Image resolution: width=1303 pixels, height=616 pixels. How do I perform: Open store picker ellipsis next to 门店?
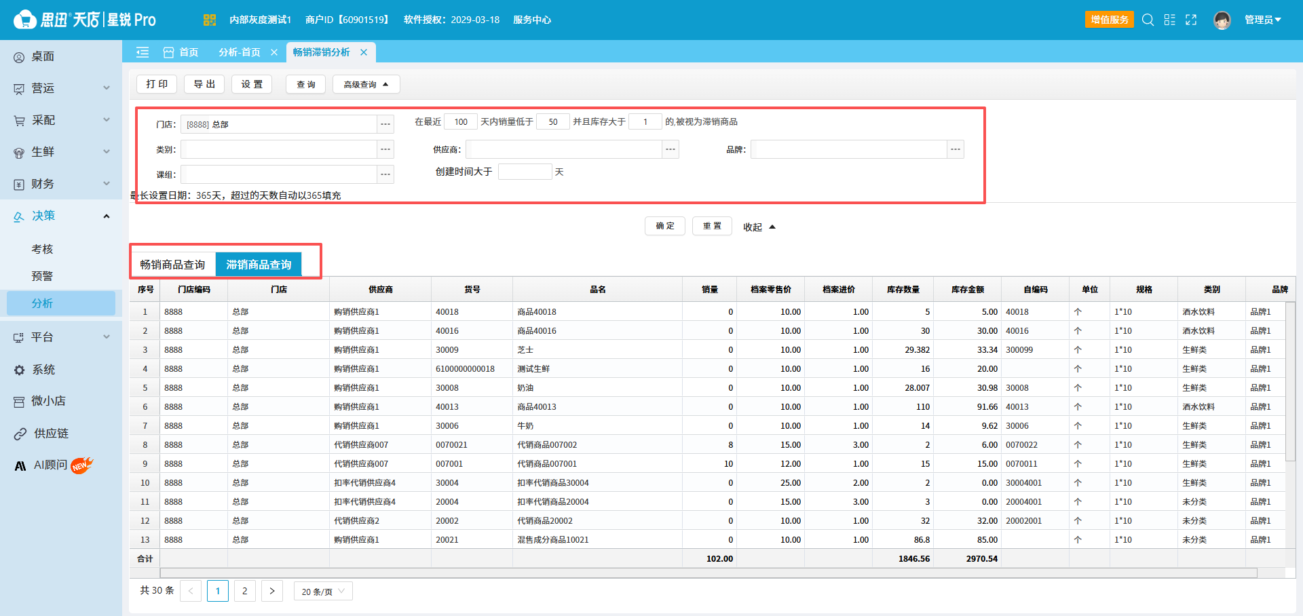pos(385,124)
